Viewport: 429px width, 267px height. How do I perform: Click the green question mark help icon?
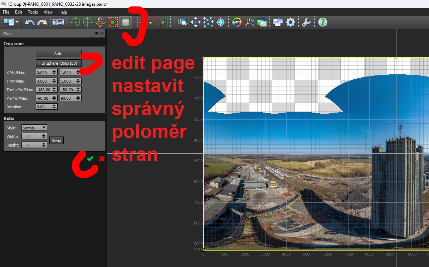point(323,23)
